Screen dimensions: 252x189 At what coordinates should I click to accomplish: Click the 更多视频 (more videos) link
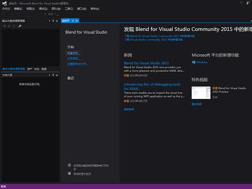pyautogui.click(x=196, y=104)
